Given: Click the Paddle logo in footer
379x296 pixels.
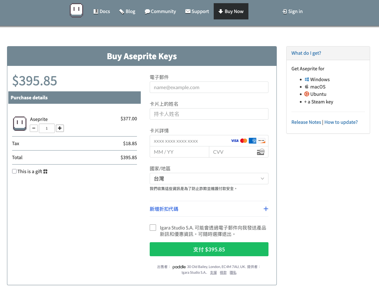Looking at the screenshot, I should click(179, 267).
